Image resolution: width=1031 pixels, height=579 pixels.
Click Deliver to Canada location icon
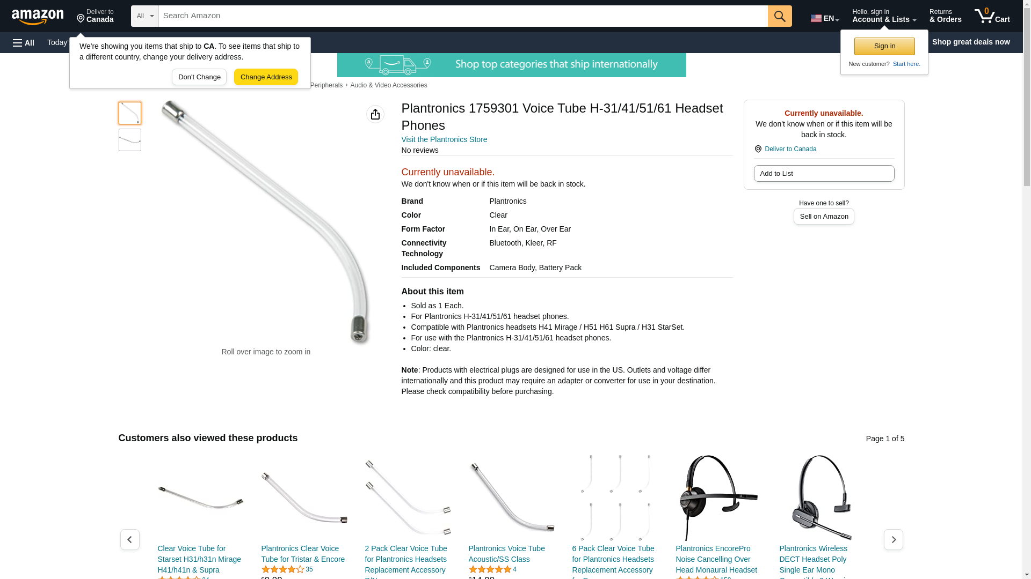758,149
